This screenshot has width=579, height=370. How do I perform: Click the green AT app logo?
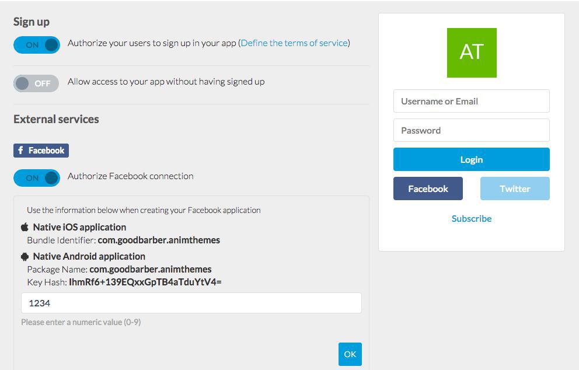472,53
